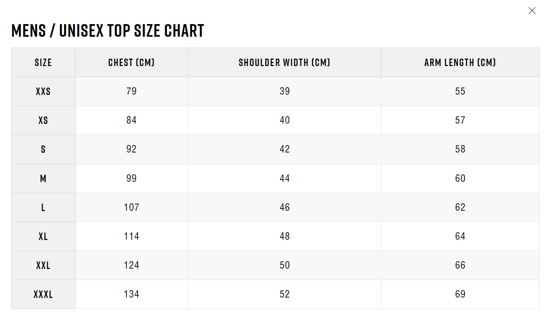Click shoulder width 44 for size M
The width and height of the screenshot is (549, 322).
point(285,178)
